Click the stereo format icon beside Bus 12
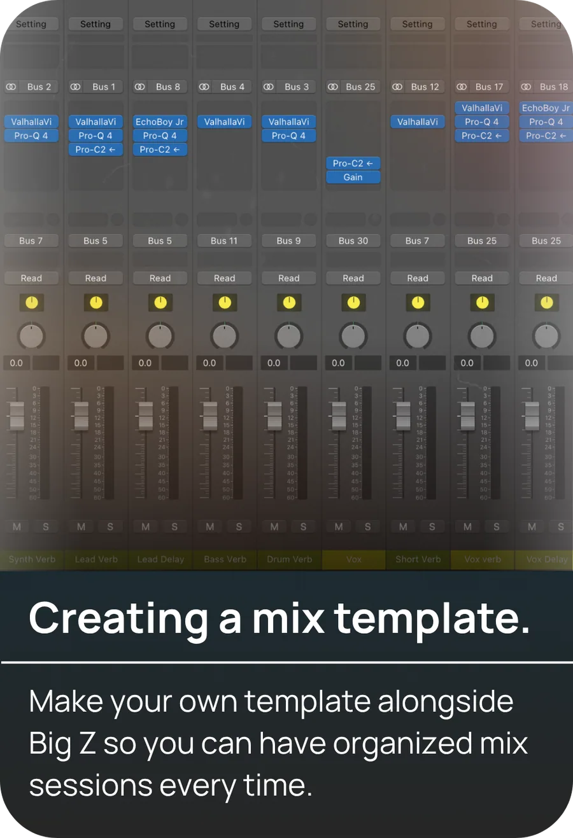Viewport: 573px width, 838px height. pos(397,87)
